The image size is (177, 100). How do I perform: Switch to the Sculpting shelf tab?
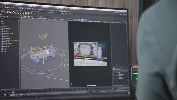click(x=16, y=10)
